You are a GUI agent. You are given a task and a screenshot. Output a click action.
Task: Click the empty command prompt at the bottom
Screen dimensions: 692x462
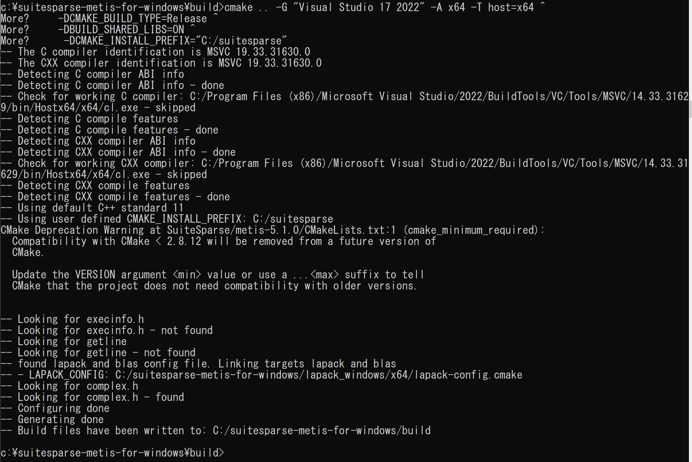coord(236,453)
